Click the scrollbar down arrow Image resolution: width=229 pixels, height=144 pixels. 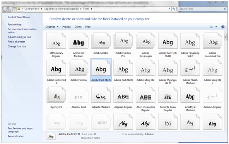coord(226,129)
